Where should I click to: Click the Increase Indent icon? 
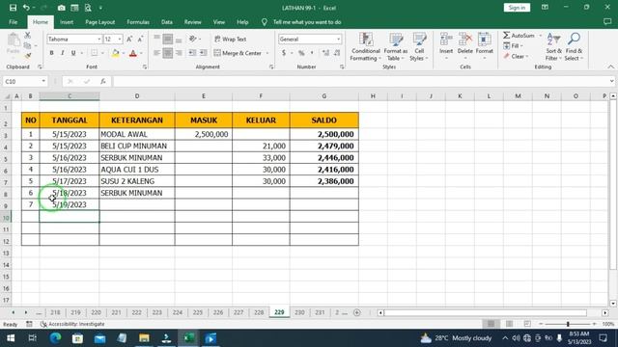pyautogui.click(x=204, y=53)
